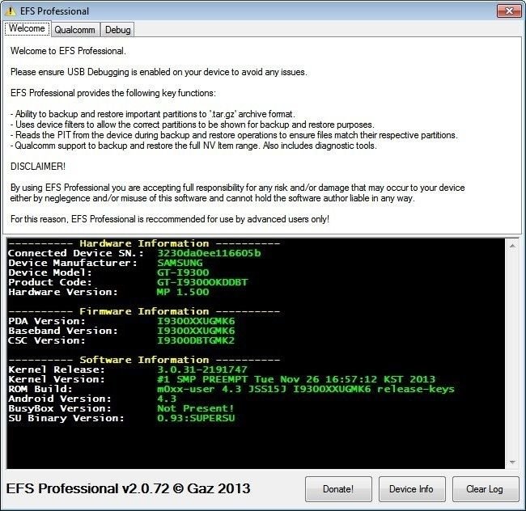Click the Device Info button
This screenshot has height=511, width=526.
[x=412, y=489]
